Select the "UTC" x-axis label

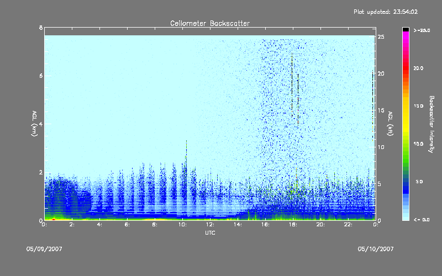210,233
